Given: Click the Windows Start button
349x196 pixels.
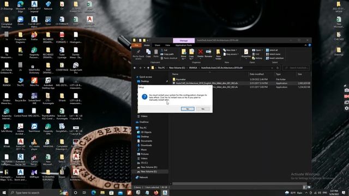Looking at the screenshot, I should tap(4, 192).
